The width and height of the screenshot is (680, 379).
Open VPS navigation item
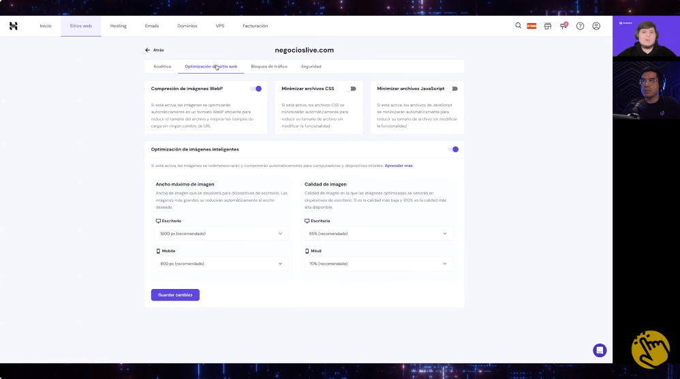click(220, 26)
